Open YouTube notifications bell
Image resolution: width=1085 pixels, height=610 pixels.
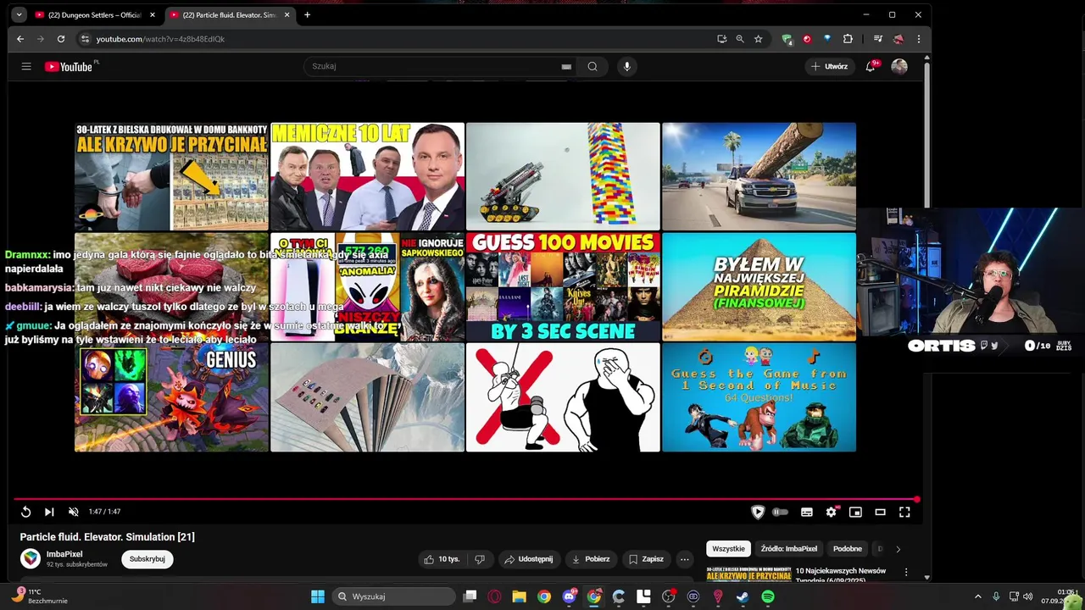point(870,66)
